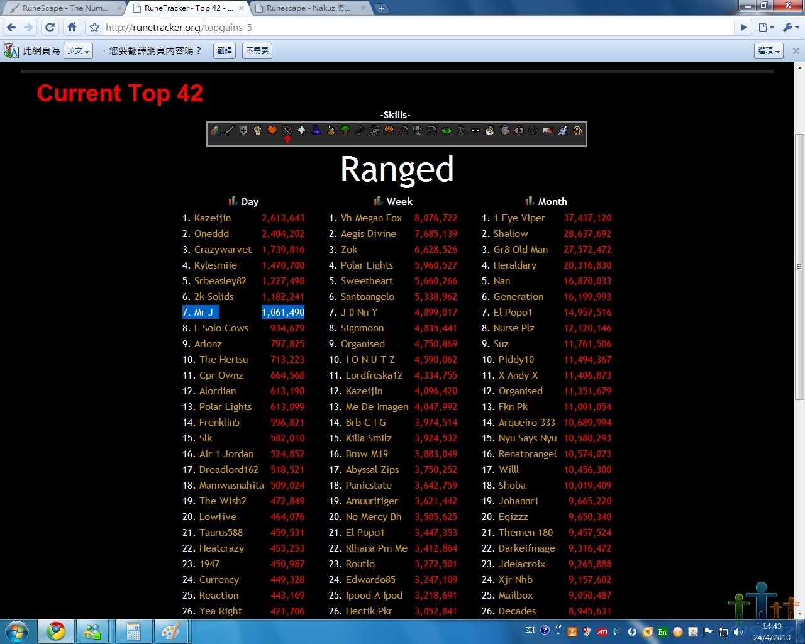This screenshot has width=805, height=644.
Task: Click the Current Top 42 heading
Action: tap(120, 93)
